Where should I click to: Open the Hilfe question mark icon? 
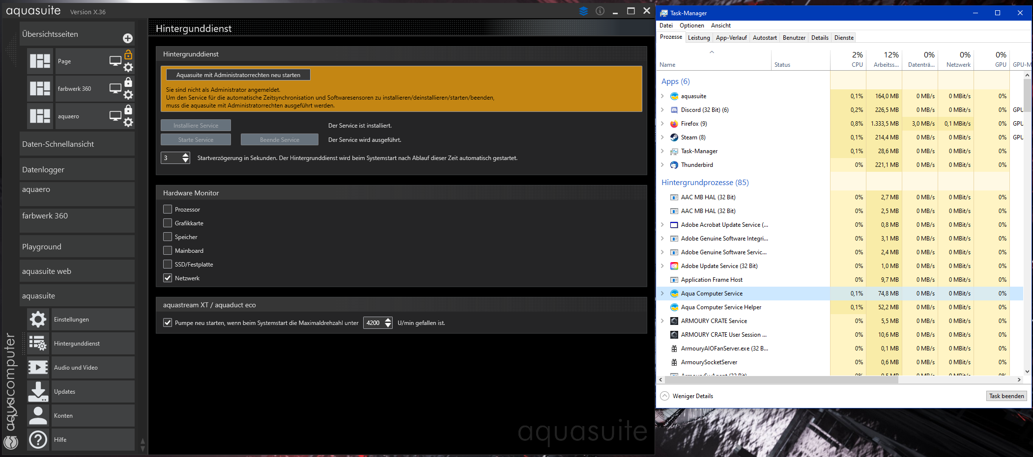[38, 440]
